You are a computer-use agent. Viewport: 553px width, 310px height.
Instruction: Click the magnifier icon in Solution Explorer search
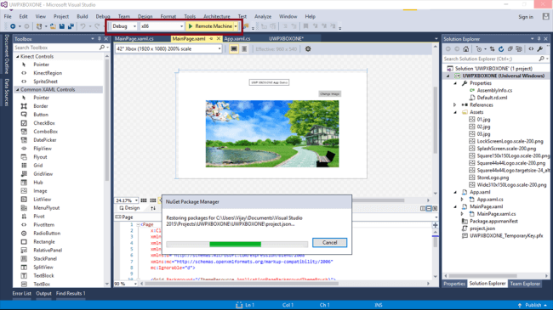click(x=542, y=59)
